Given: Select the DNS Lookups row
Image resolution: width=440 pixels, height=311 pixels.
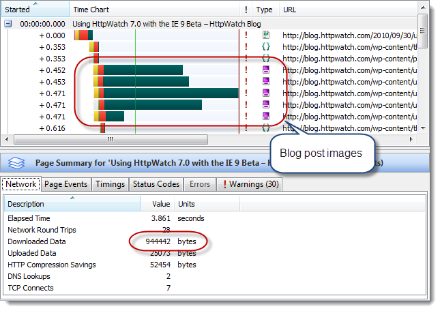Looking at the screenshot, I should (x=215, y=276).
